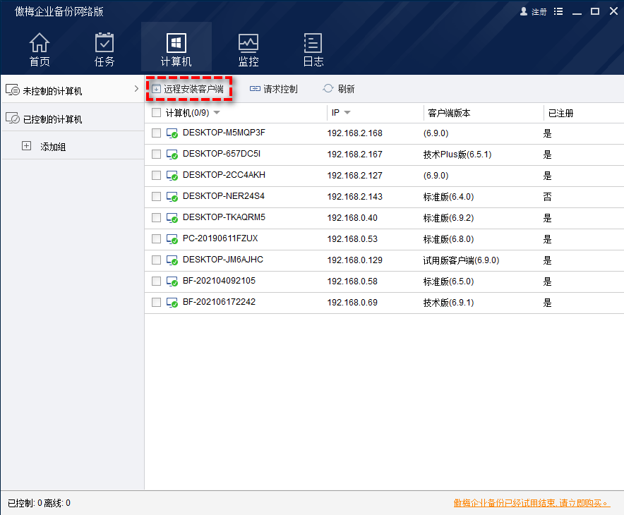The height and width of the screenshot is (515, 624).
Task: Click IP cell 192.168.2.167
Action: (x=354, y=154)
